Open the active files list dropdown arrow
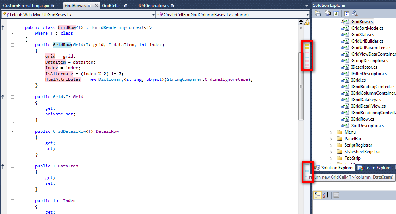 (x=306, y=6)
